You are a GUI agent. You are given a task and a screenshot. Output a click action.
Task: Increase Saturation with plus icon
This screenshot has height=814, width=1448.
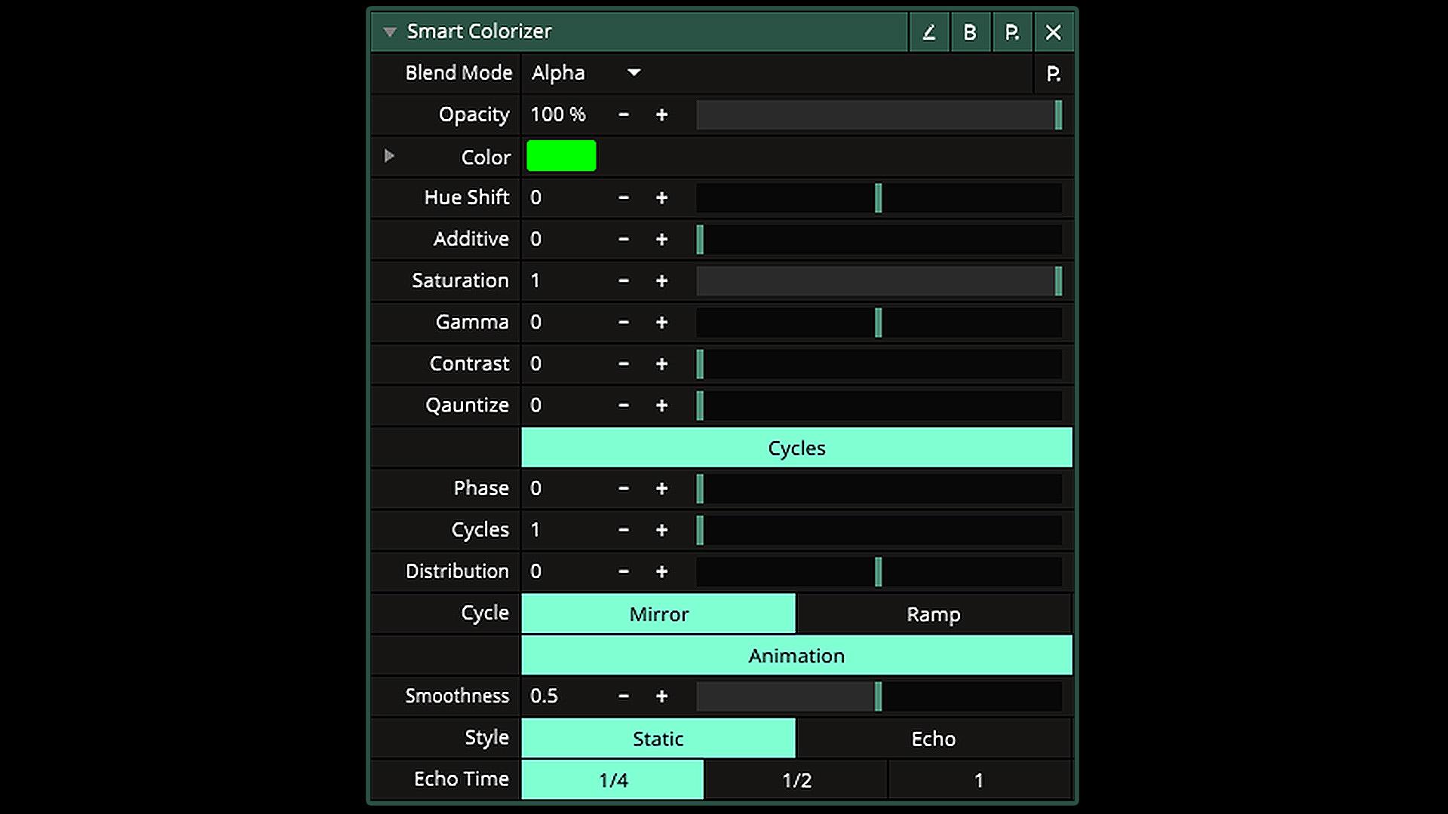[x=661, y=281]
